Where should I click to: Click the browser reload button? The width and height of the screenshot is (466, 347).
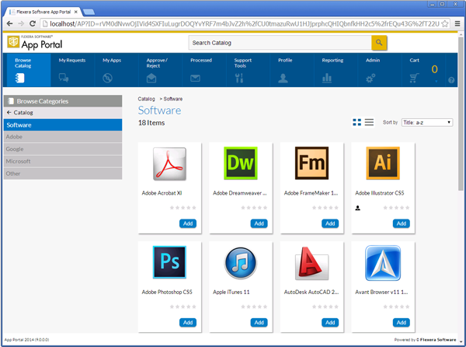tap(33, 23)
